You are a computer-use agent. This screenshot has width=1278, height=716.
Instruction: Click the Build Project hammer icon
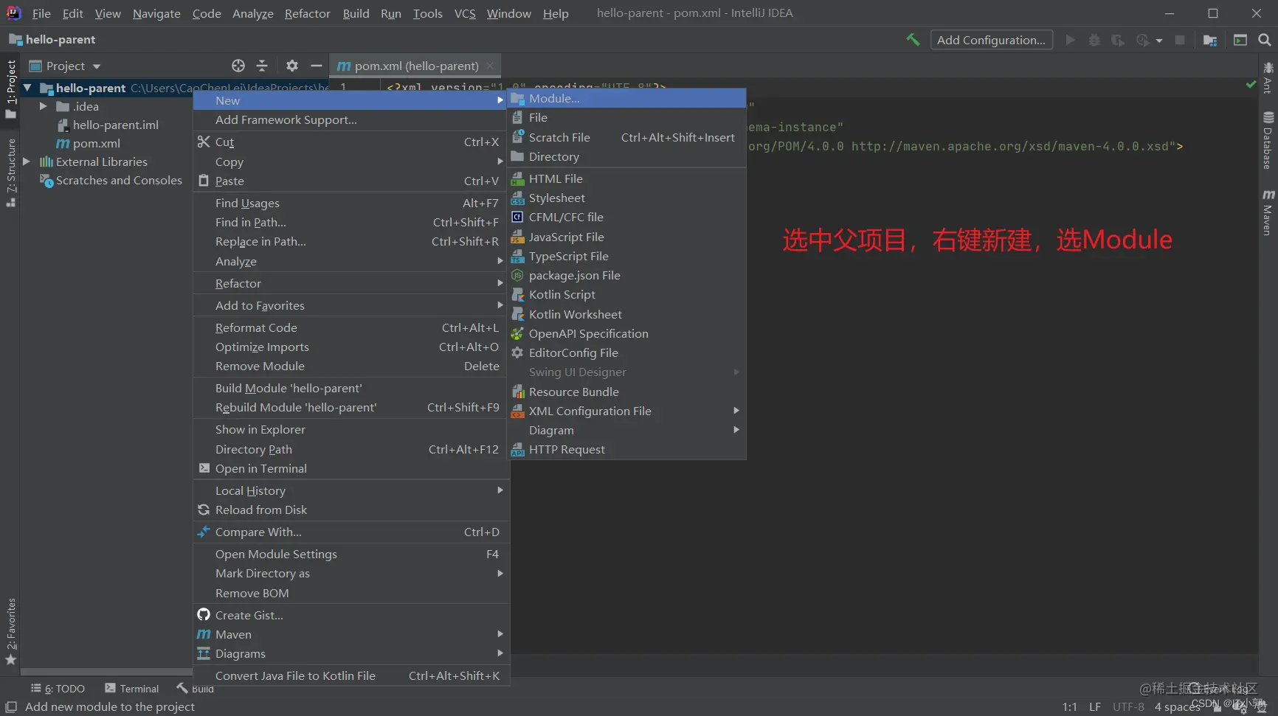click(913, 40)
